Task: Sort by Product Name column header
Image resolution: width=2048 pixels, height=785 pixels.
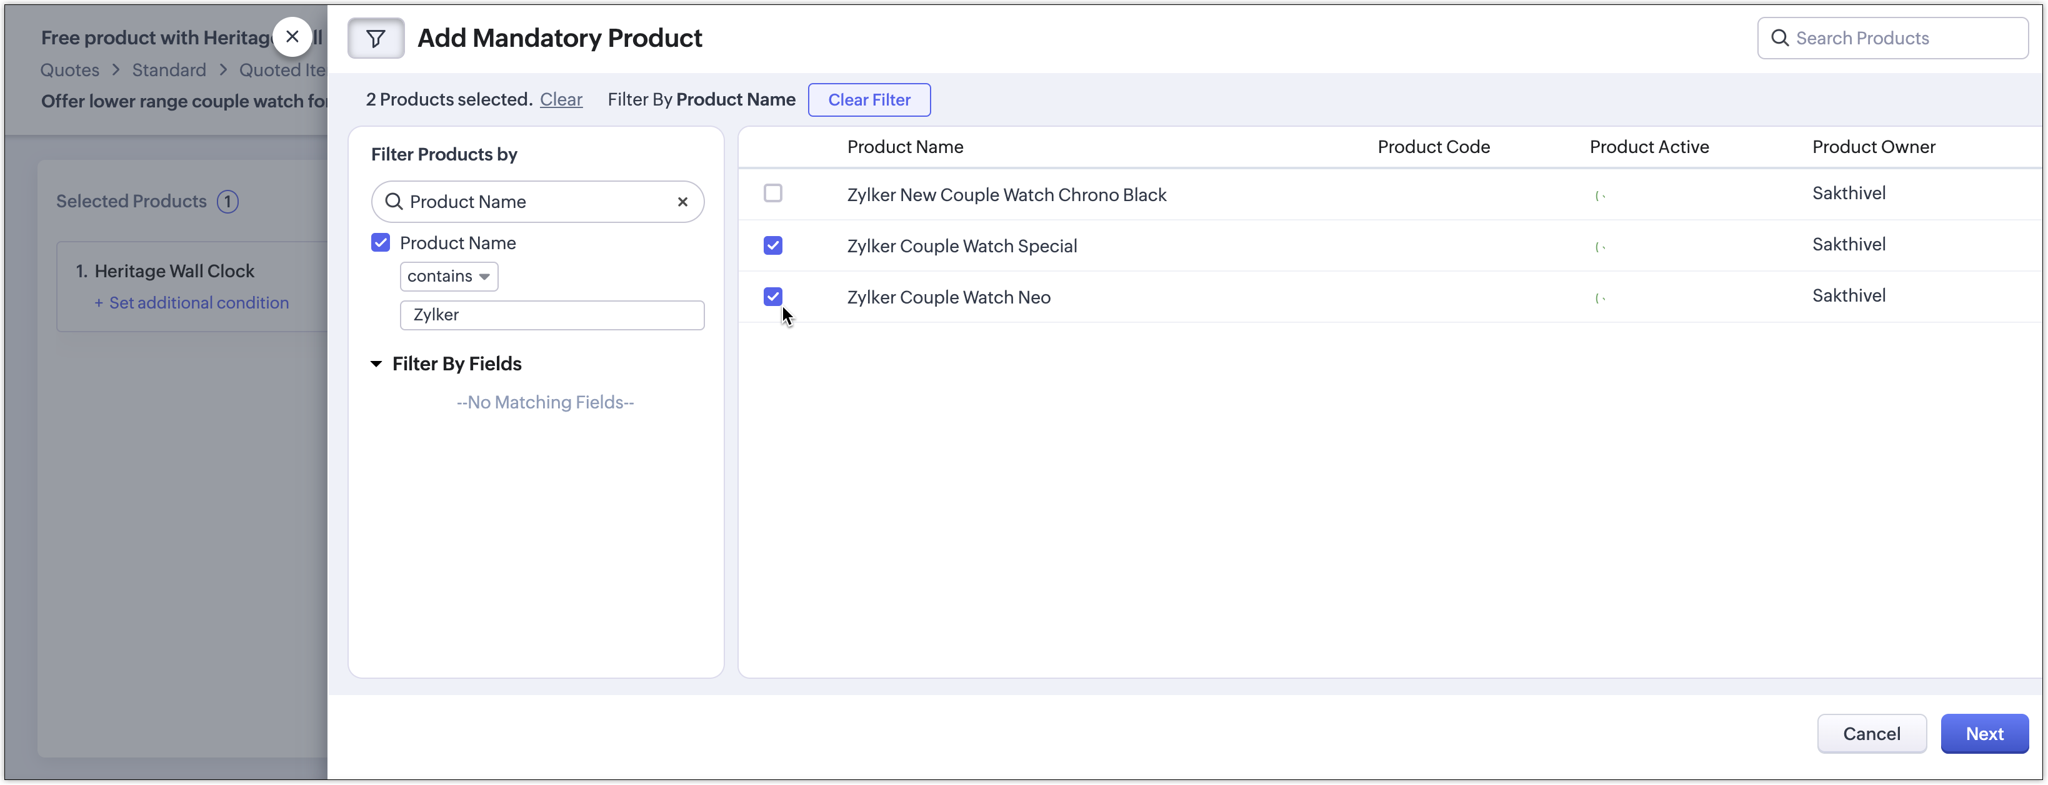Action: click(905, 147)
